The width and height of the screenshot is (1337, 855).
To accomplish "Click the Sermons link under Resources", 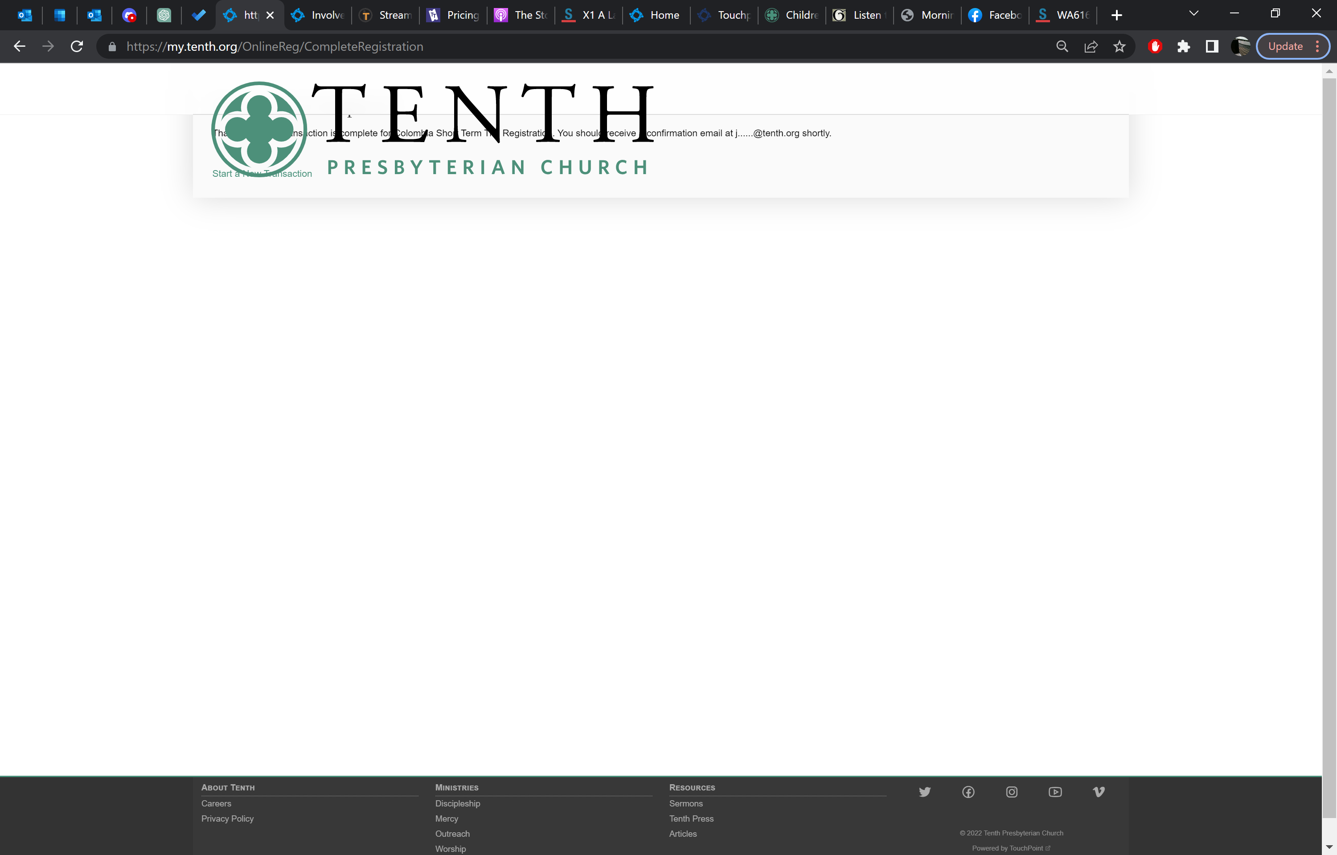I will [x=685, y=803].
